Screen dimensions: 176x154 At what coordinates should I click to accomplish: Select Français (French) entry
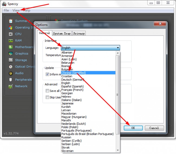(x=88, y=90)
